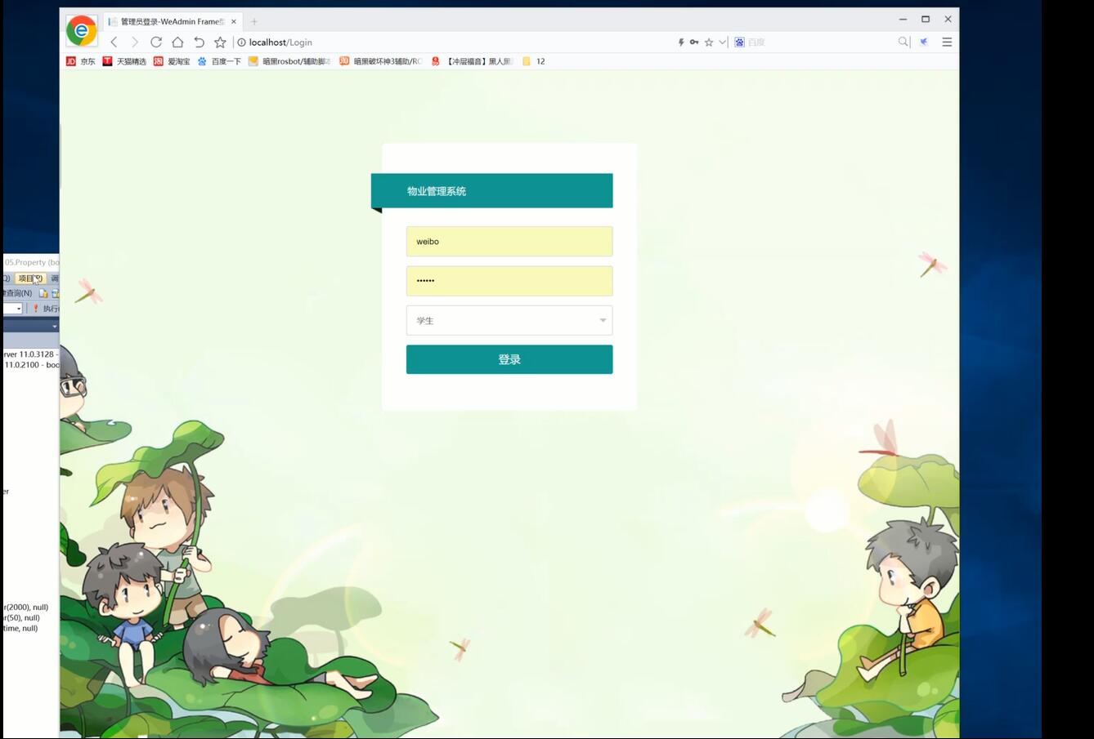Click the 360 browser logo avatar
The width and height of the screenshot is (1094, 739).
[82, 31]
